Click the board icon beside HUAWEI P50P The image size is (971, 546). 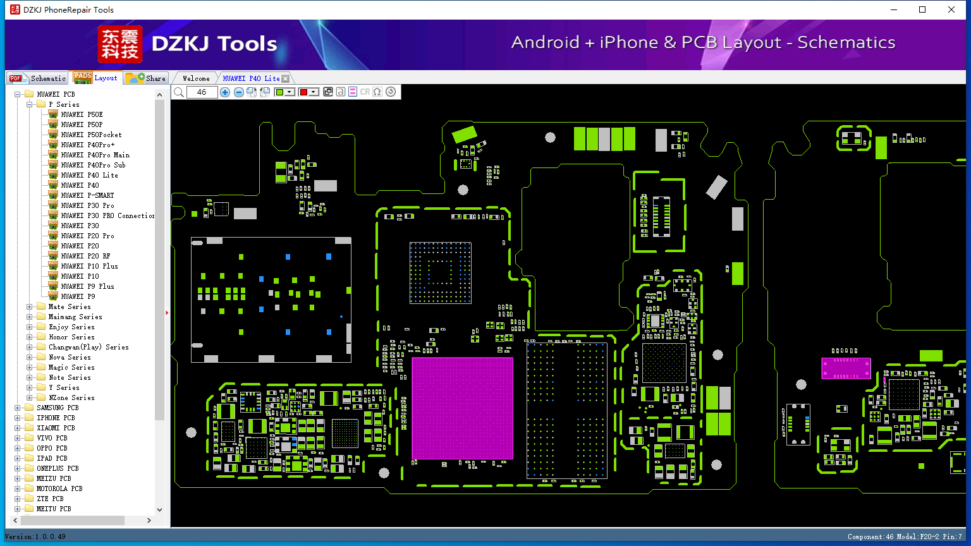[53, 124]
